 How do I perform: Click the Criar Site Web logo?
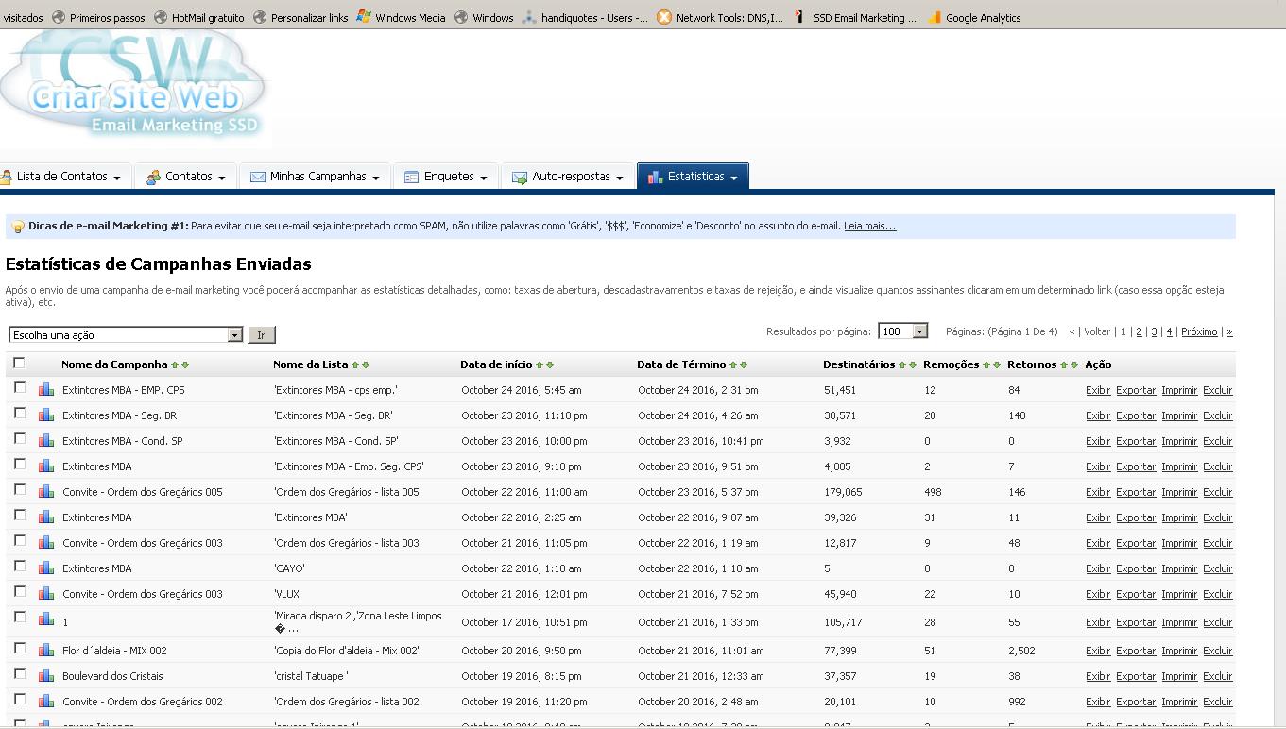coord(132,85)
